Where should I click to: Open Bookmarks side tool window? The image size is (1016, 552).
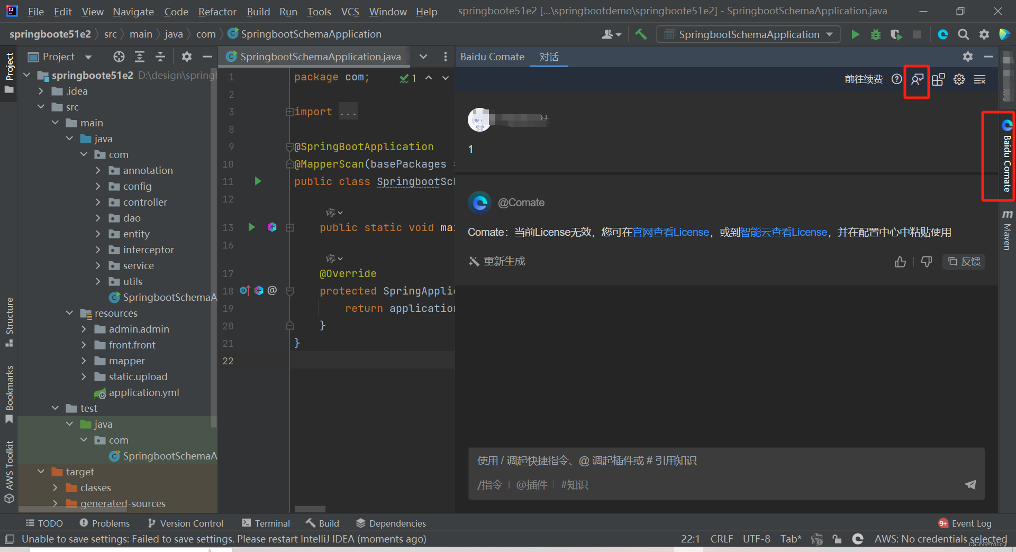click(9, 394)
